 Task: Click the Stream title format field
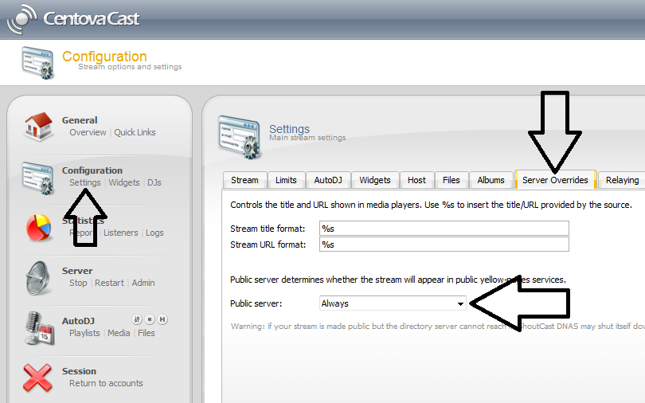pyautogui.click(x=444, y=229)
